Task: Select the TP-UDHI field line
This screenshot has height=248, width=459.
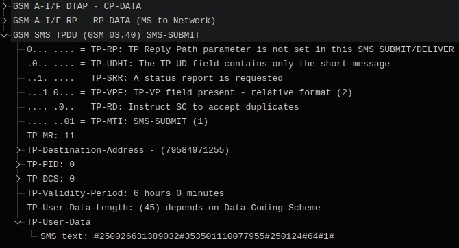Action: coord(208,64)
